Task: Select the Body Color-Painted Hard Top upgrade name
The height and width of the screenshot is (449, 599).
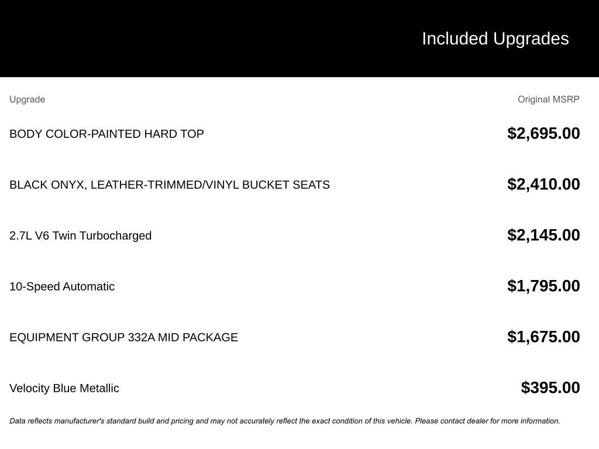Action: (106, 134)
